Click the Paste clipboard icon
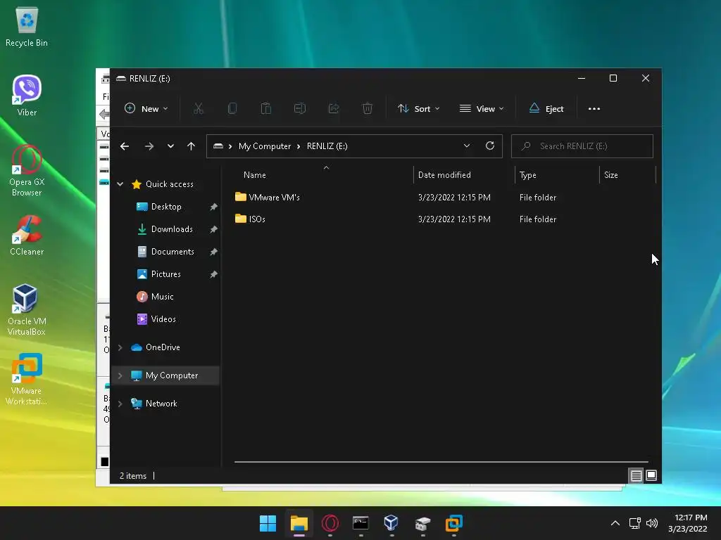 point(265,109)
